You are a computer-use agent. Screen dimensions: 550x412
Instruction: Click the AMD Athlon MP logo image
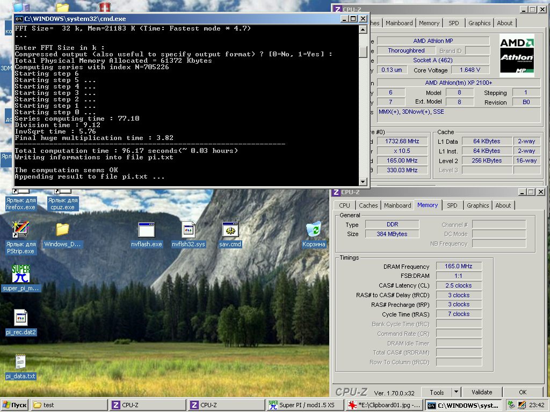tap(517, 55)
